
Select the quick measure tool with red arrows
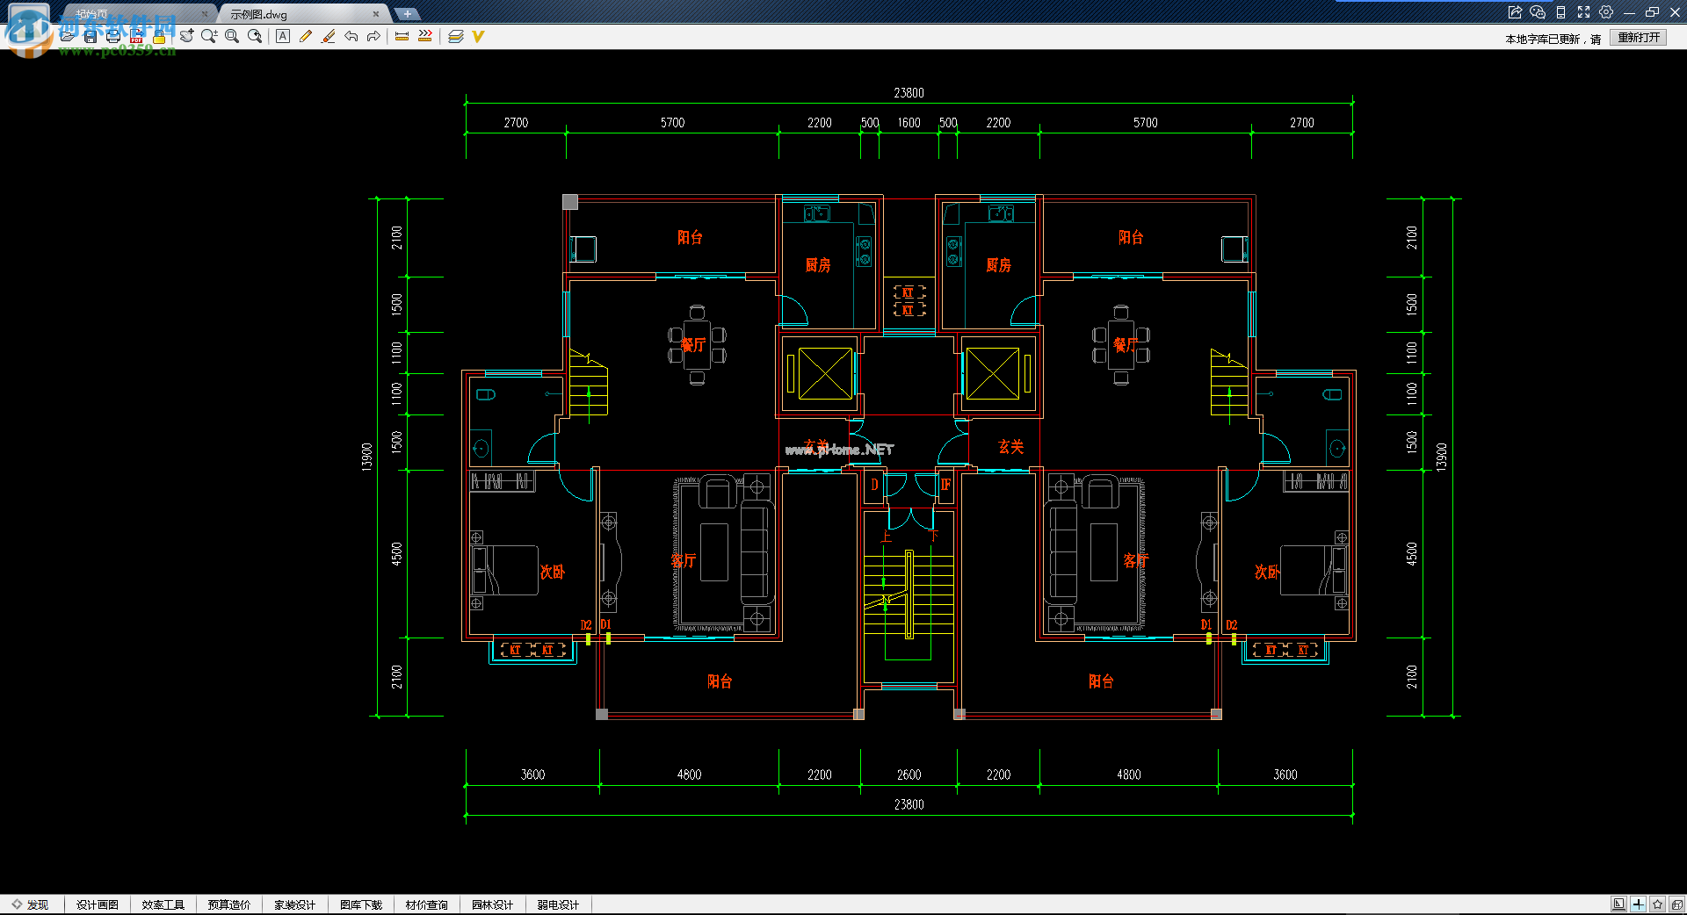click(425, 36)
